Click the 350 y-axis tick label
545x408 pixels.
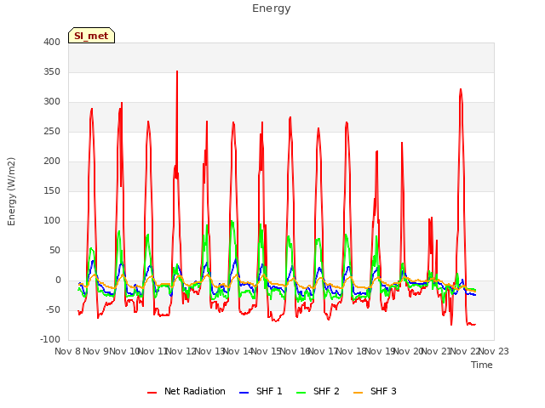coord(52,71)
